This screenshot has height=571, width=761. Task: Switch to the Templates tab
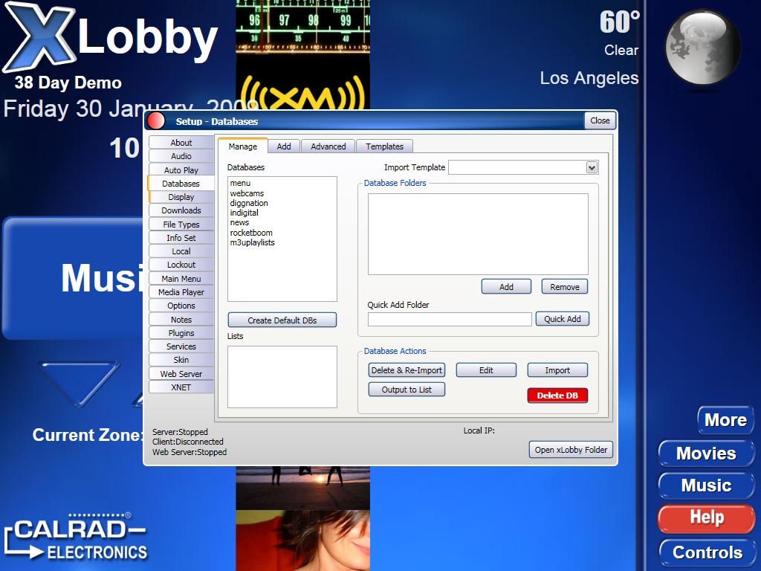[384, 146]
